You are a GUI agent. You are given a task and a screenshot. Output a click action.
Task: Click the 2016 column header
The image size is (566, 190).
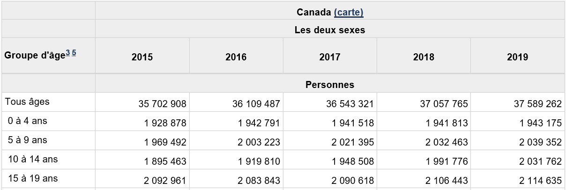click(x=236, y=57)
